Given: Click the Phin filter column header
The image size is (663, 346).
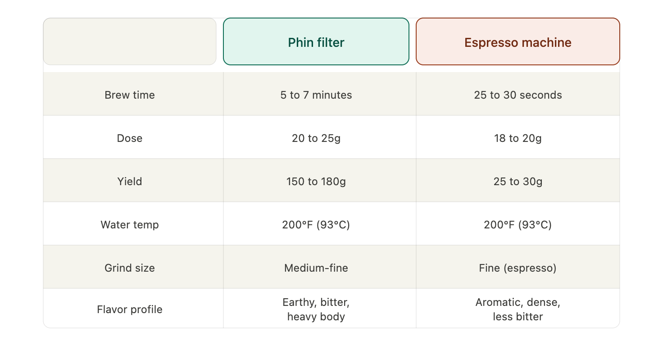Looking at the screenshot, I should pyautogui.click(x=316, y=41).
